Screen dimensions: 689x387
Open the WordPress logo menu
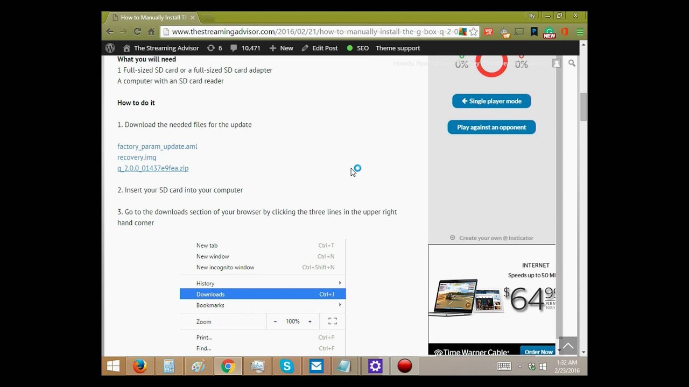[110, 48]
